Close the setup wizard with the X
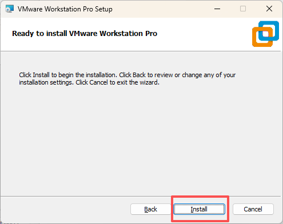Image resolution: width=283 pixels, height=224 pixels. (269, 9)
